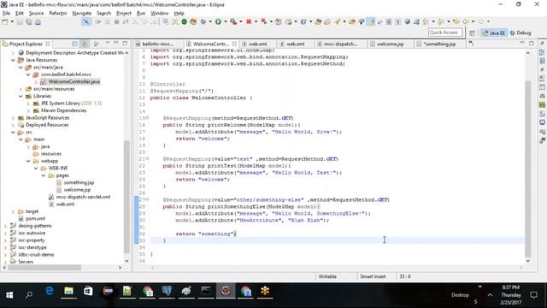Image resolution: width=547 pixels, height=308 pixels.
Task: Minimize the editor area
Action: click(x=522, y=43)
